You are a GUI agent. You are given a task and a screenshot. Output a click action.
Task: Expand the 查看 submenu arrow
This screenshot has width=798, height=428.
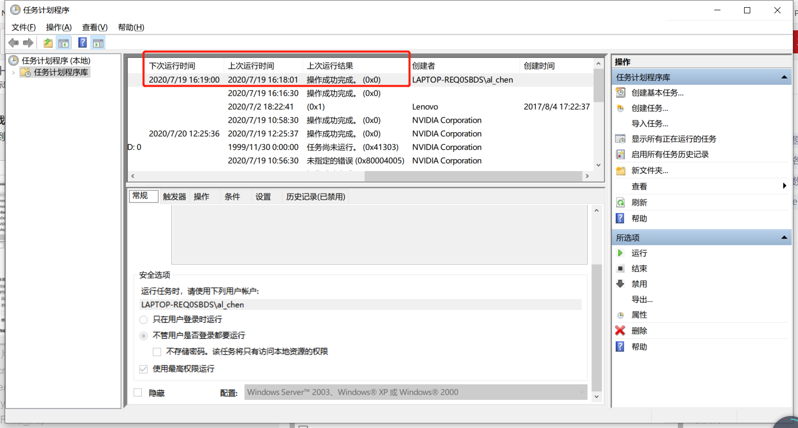(785, 186)
